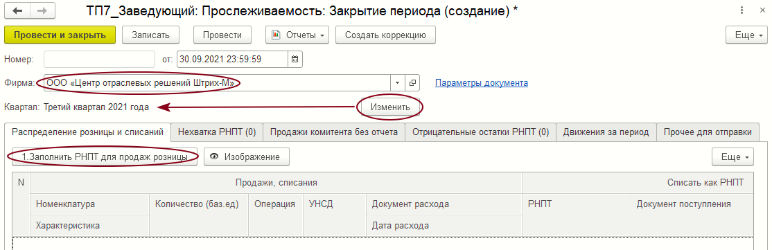Click the date field 30.09.2021 23:59:59
This screenshot has width=772, height=250.
[232, 60]
